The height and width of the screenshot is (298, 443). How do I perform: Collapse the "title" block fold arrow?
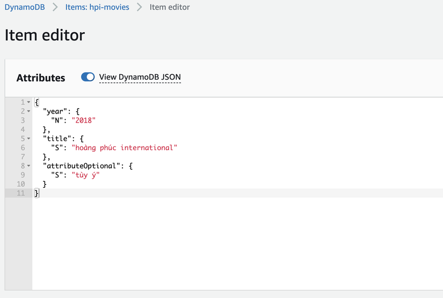point(28,138)
